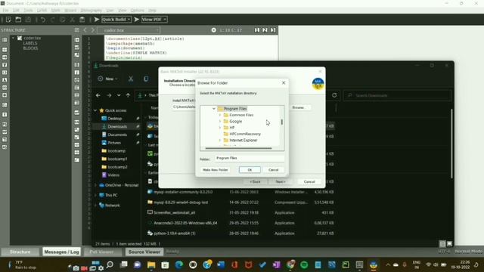484x272 pixels.
Task: Click Cancel in the MiKTeX installer
Action: [x=309, y=182]
